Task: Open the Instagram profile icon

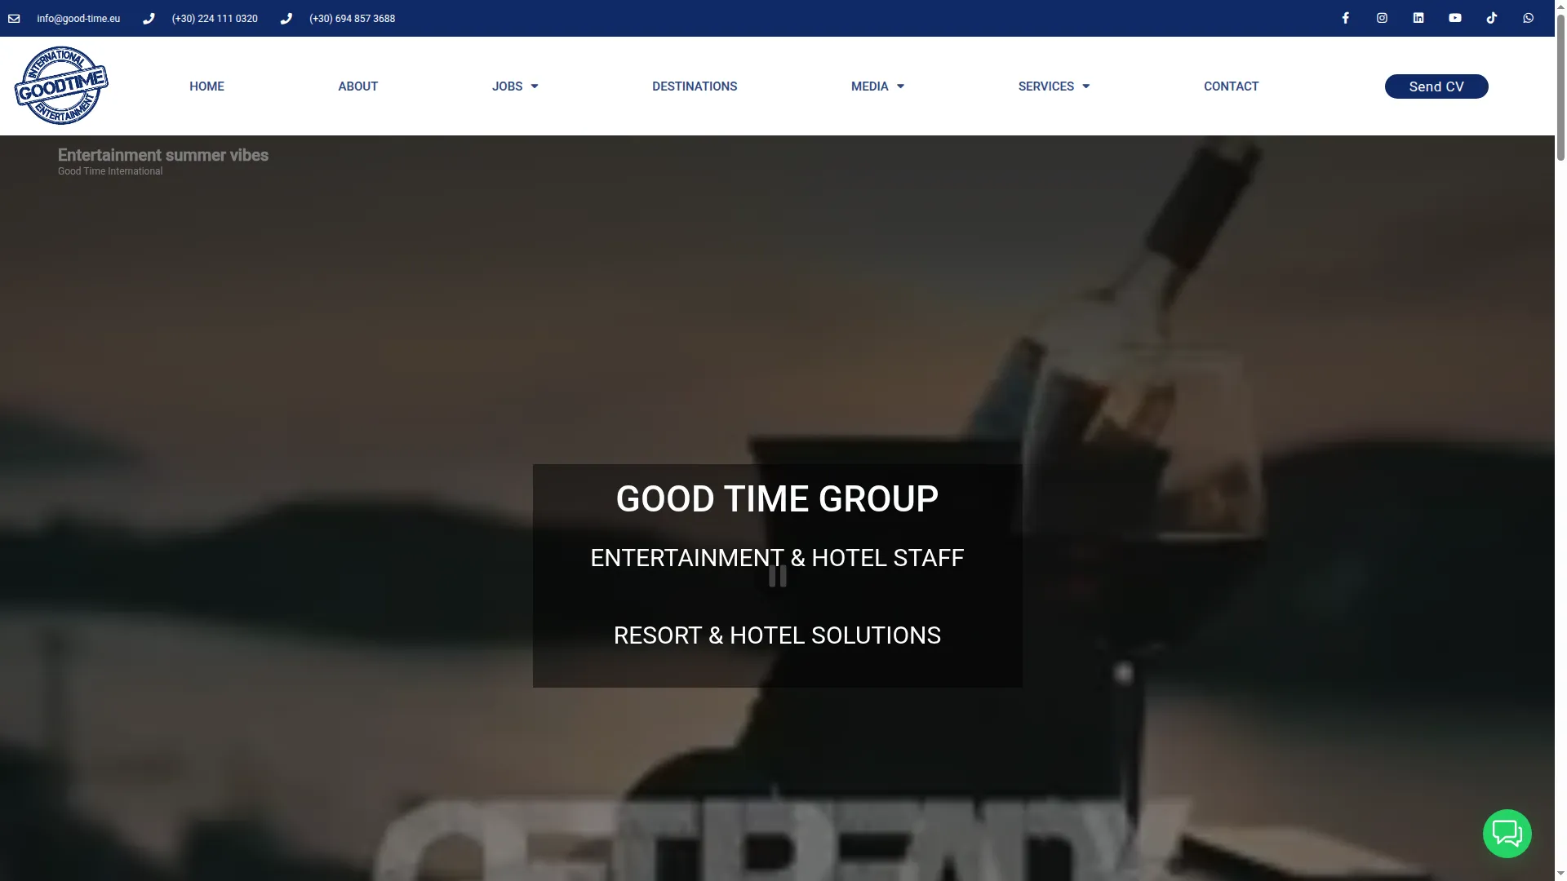Action: coord(1382,18)
